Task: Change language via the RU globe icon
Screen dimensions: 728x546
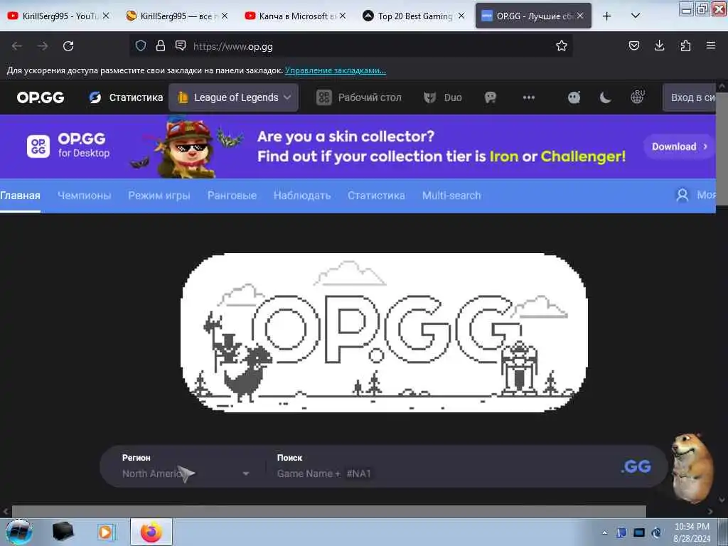Action: click(638, 97)
